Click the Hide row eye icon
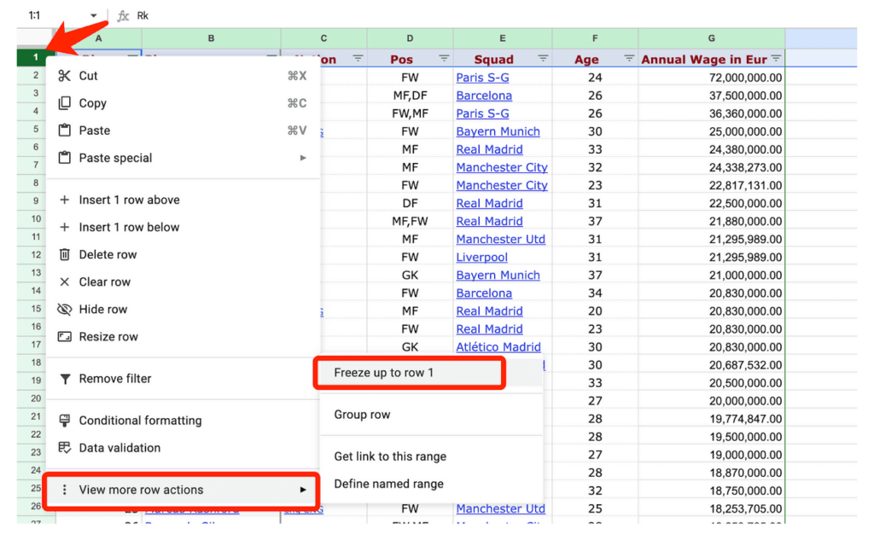Image resolution: width=874 pixels, height=540 pixels. click(64, 310)
